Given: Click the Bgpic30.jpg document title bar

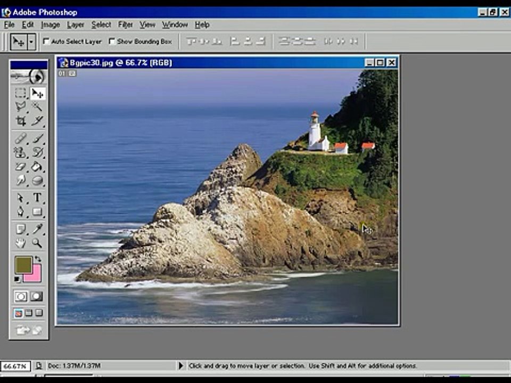Looking at the screenshot, I should tap(227, 63).
